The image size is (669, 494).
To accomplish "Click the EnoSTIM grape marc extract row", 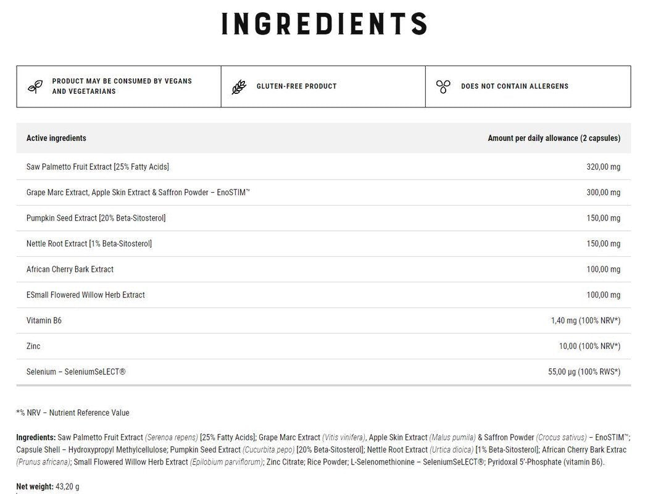I will pos(138,193).
